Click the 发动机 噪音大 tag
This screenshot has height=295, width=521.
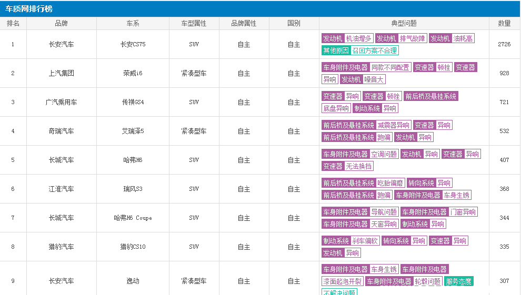[x=363, y=79]
